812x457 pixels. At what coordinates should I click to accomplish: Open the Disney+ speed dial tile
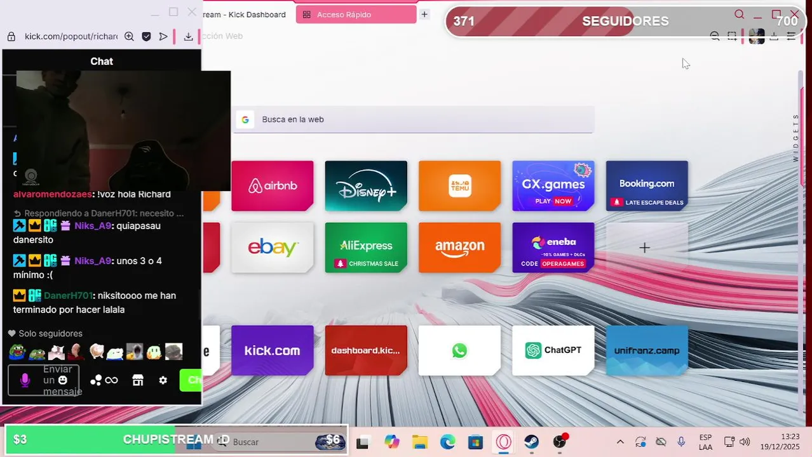coord(366,185)
